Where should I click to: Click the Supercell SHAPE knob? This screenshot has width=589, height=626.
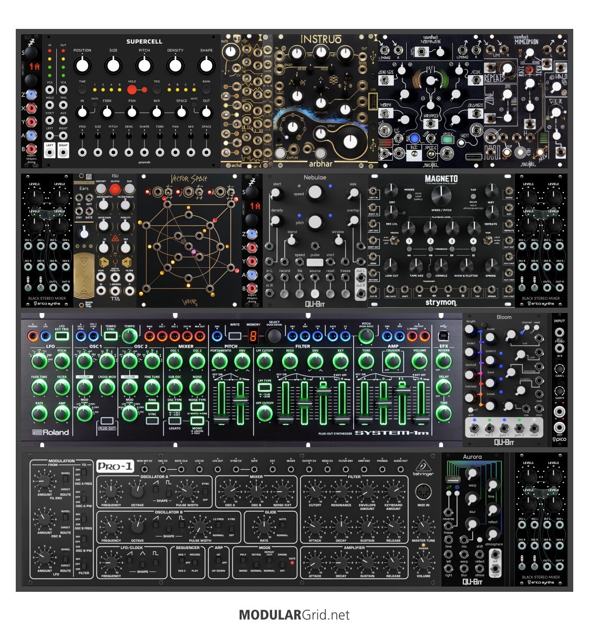pyautogui.click(x=206, y=65)
